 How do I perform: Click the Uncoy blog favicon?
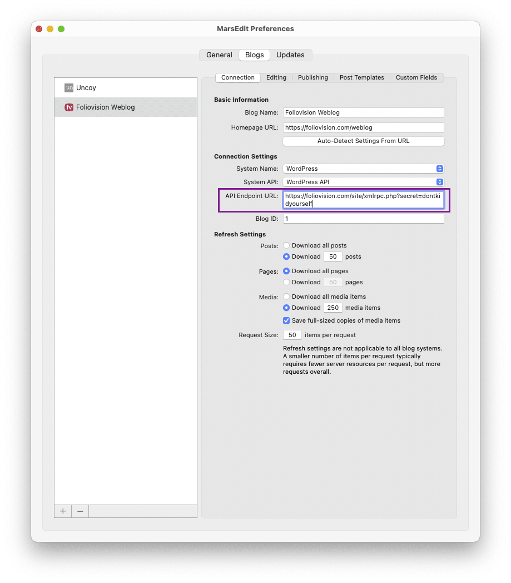pos(69,88)
